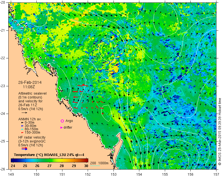Click the red and blue HF radar velocity arrows
This screenshot has width=222, height=177.
click(x=24, y=149)
